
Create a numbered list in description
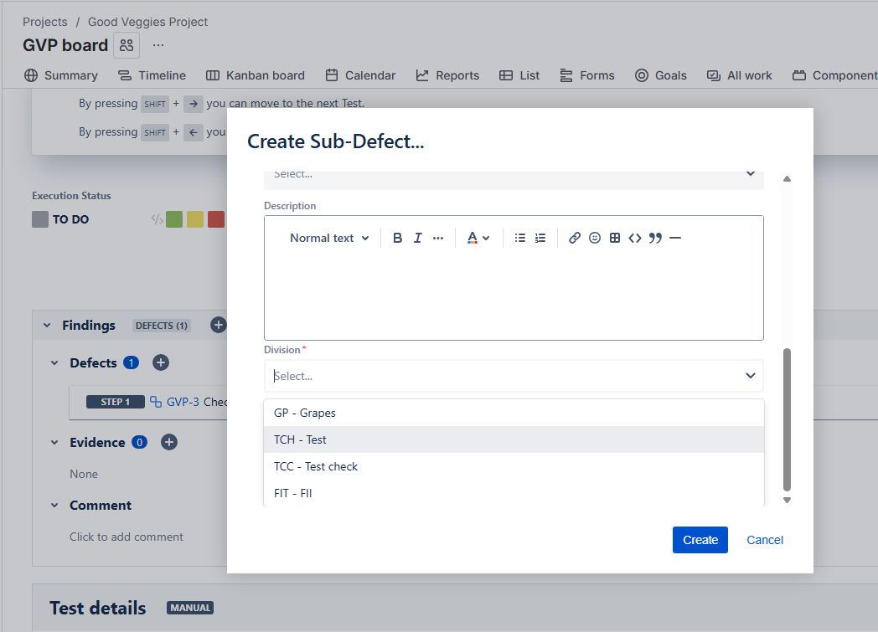pyautogui.click(x=540, y=238)
